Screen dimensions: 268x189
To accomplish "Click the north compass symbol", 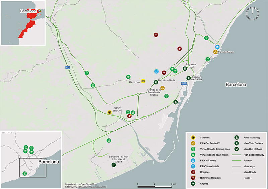I will pyautogui.click(x=252, y=13).
